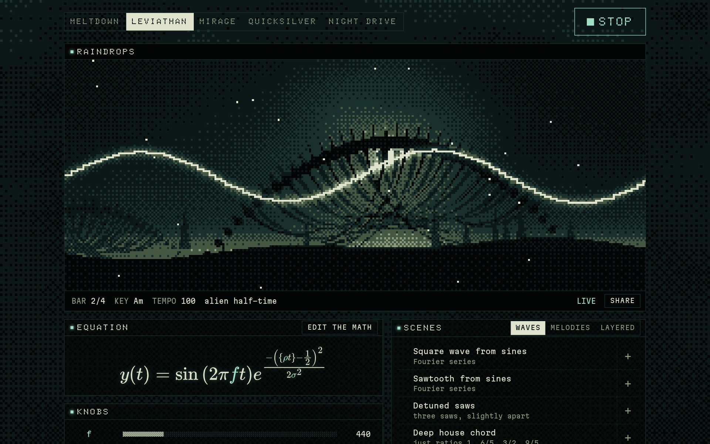Stop playback with the STOP button
This screenshot has width=710, height=444.
(x=610, y=21)
